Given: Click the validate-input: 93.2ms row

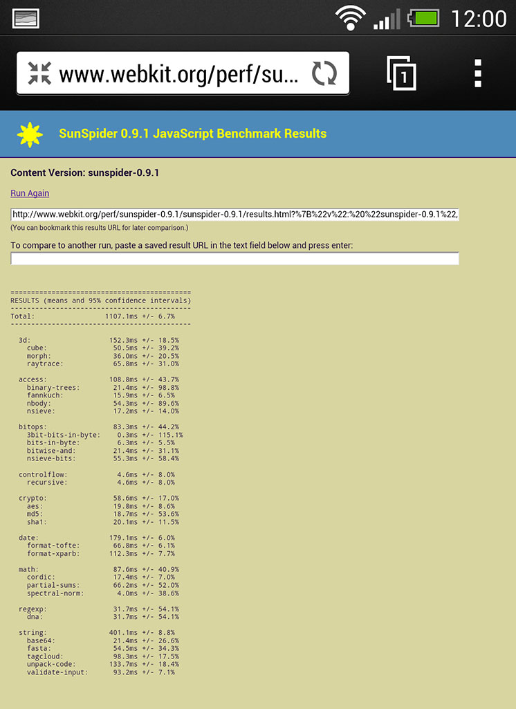Looking at the screenshot, I should 100,672.
